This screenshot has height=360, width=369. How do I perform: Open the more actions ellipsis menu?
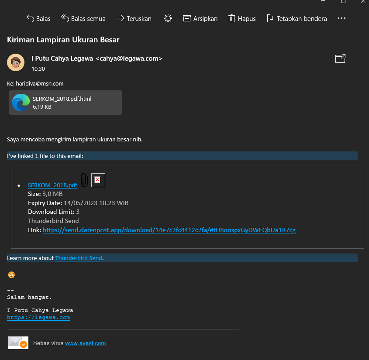point(341,18)
